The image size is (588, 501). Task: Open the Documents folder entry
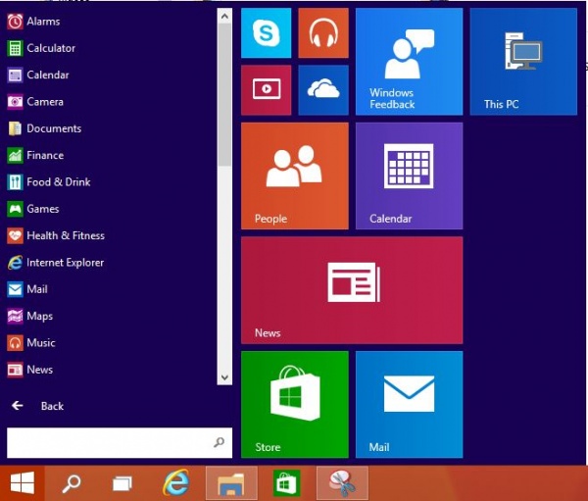click(44, 128)
